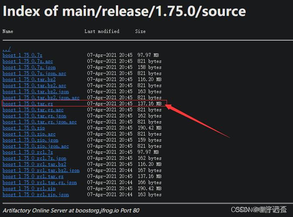Image resolution: width=293 pixels, height=217 pixels.
Task: Open boost_1_75_0.7z.json.asc link
Action: point(34,73)
